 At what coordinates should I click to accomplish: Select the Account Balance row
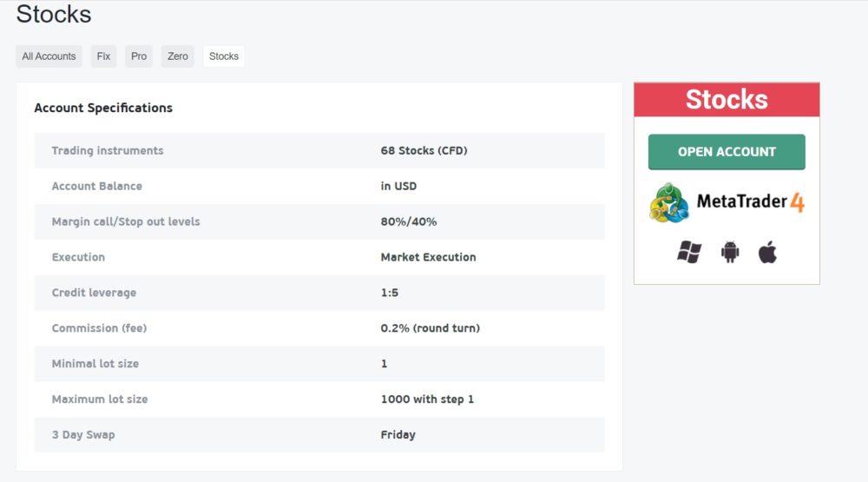319,186
